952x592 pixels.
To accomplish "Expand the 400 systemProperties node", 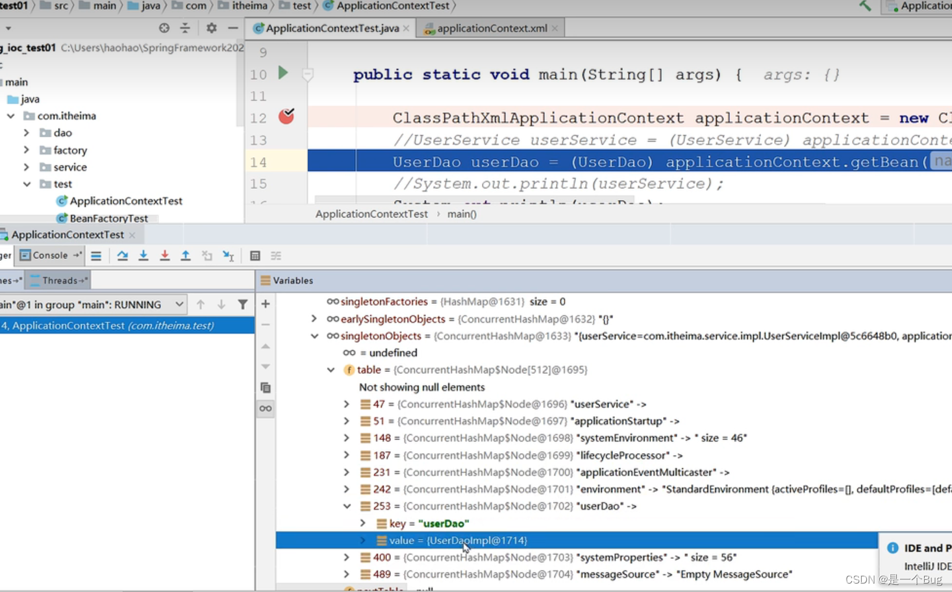I will pyautogui.click(x=347, y=558).
